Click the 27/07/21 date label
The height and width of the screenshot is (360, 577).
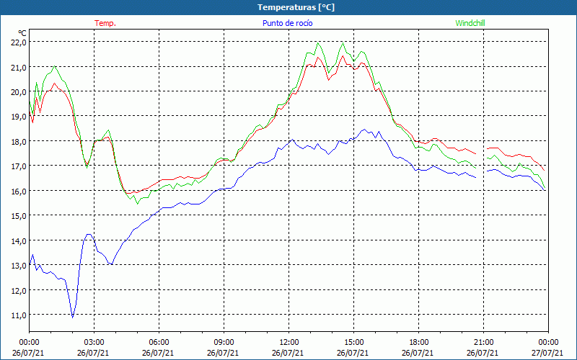pos(547,353)
